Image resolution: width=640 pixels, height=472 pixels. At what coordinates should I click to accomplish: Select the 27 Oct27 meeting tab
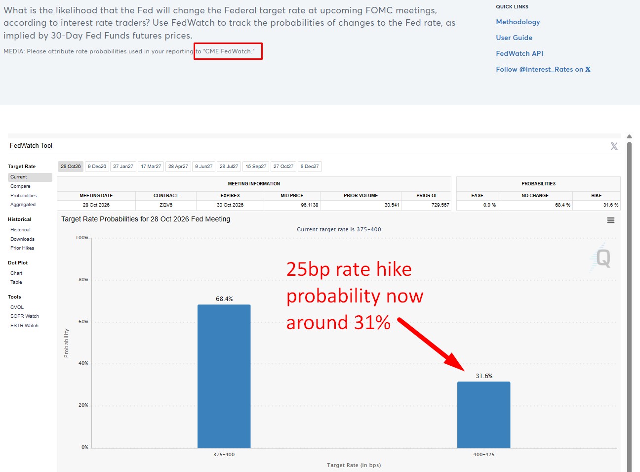pos(283,167)
